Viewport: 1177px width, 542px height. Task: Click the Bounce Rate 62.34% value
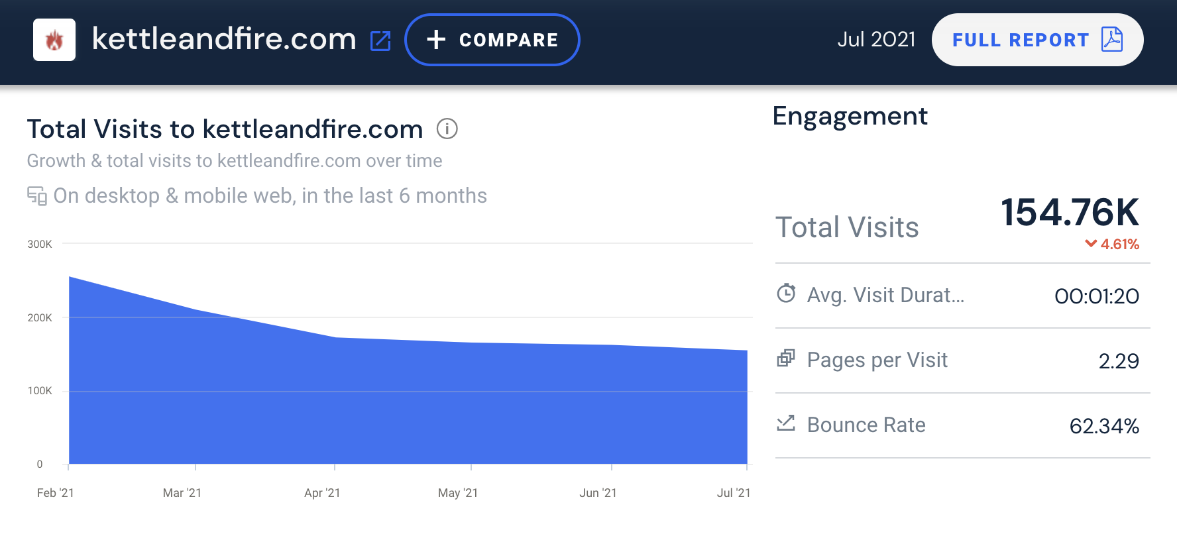tap(1104, 425)
